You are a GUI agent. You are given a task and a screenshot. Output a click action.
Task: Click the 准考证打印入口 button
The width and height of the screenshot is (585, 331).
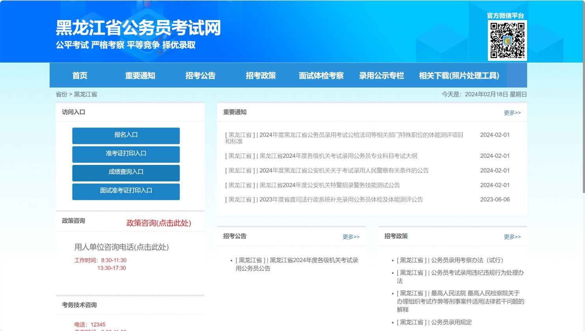pyautogui.click(x=126, y=154)
